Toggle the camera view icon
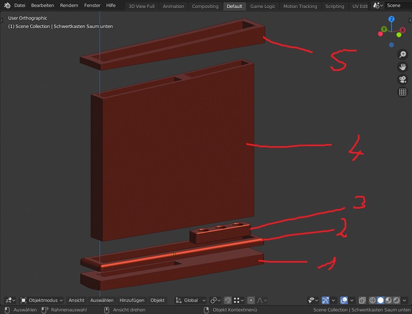This screenshot has height=314, width=412. (x=402, y=79)
